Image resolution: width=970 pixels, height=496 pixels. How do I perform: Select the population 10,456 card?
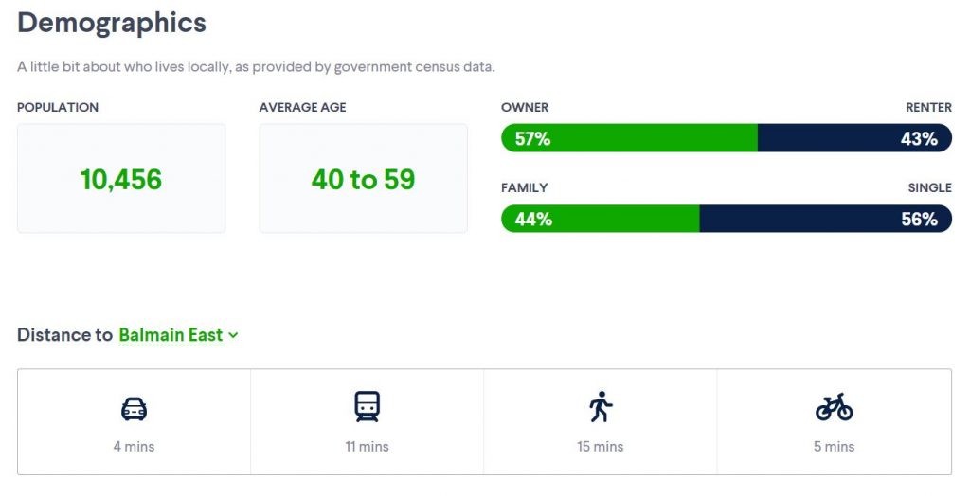(x=121, y=179)
